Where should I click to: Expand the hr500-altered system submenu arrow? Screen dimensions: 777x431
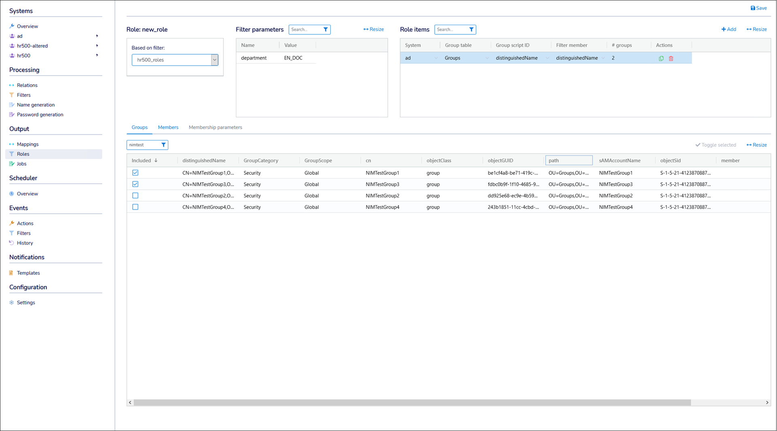coord(97,46)
